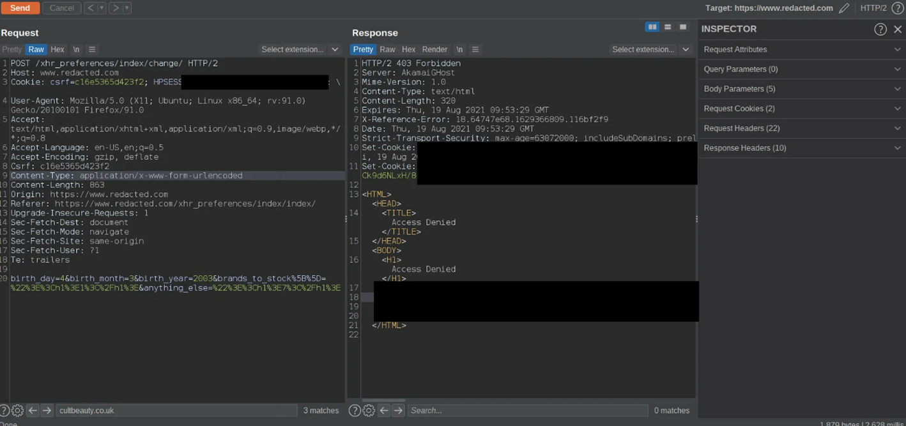Select the Pretty tab in Request

coord(12,49)
